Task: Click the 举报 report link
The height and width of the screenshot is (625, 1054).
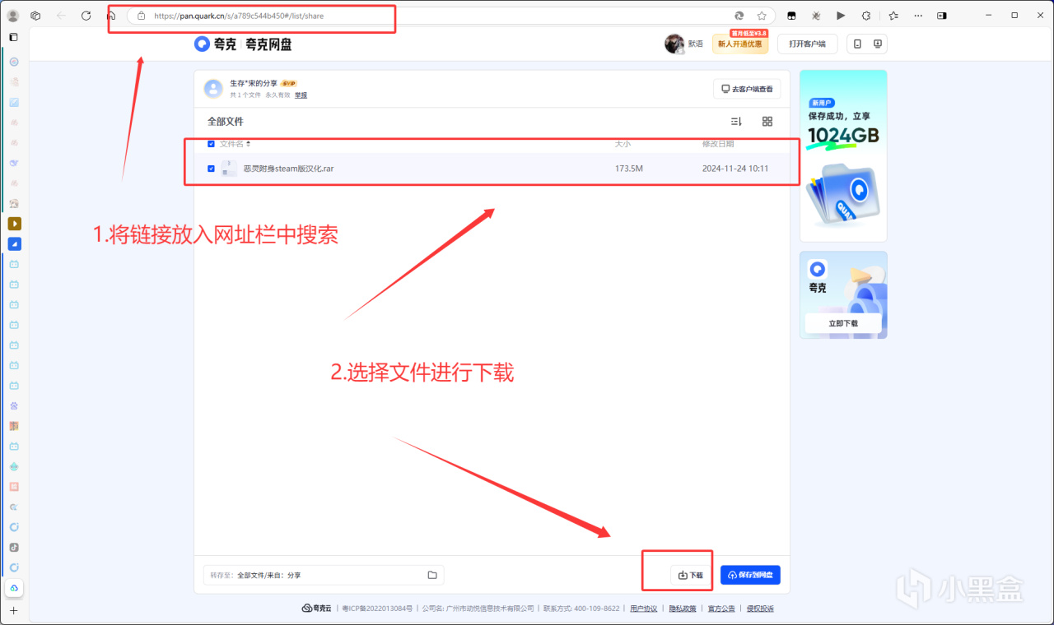Action: point(301,95)
